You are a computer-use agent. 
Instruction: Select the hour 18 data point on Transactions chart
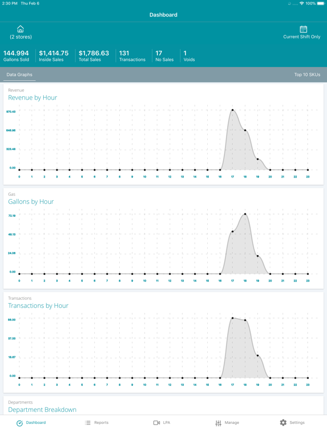pyautogui.click(x=245, y=320)
